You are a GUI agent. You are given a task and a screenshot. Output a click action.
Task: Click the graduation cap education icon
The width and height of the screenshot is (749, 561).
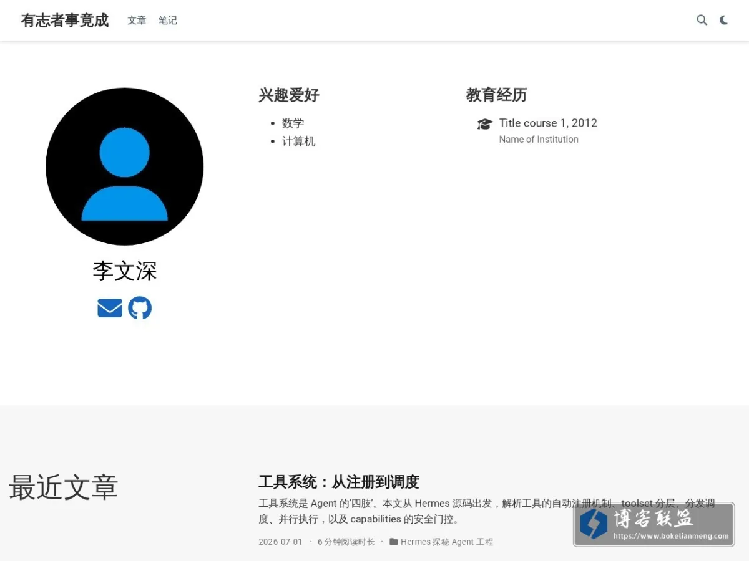485,124
